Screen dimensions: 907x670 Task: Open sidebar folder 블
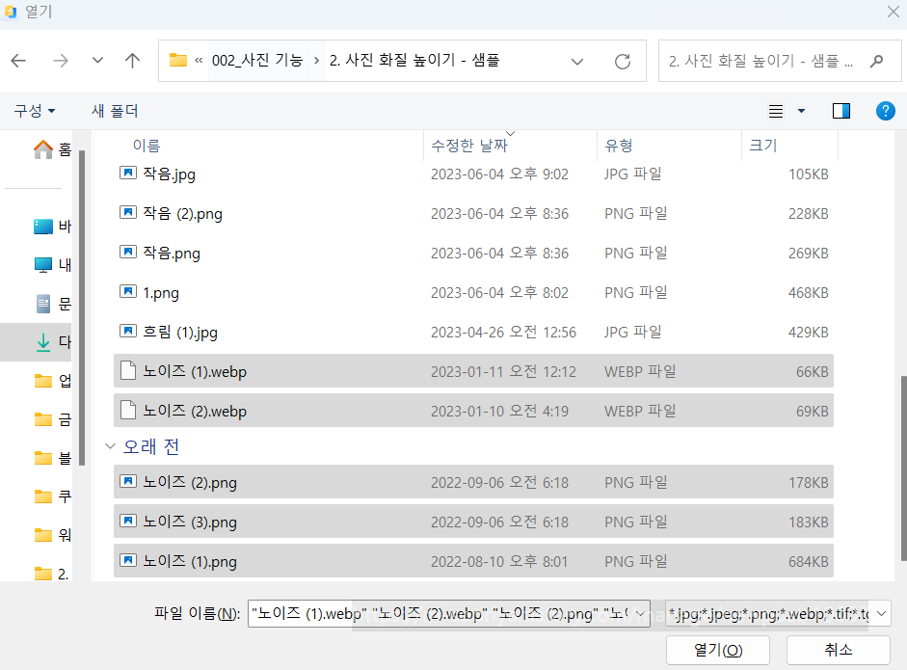click(x=52, y=458)
